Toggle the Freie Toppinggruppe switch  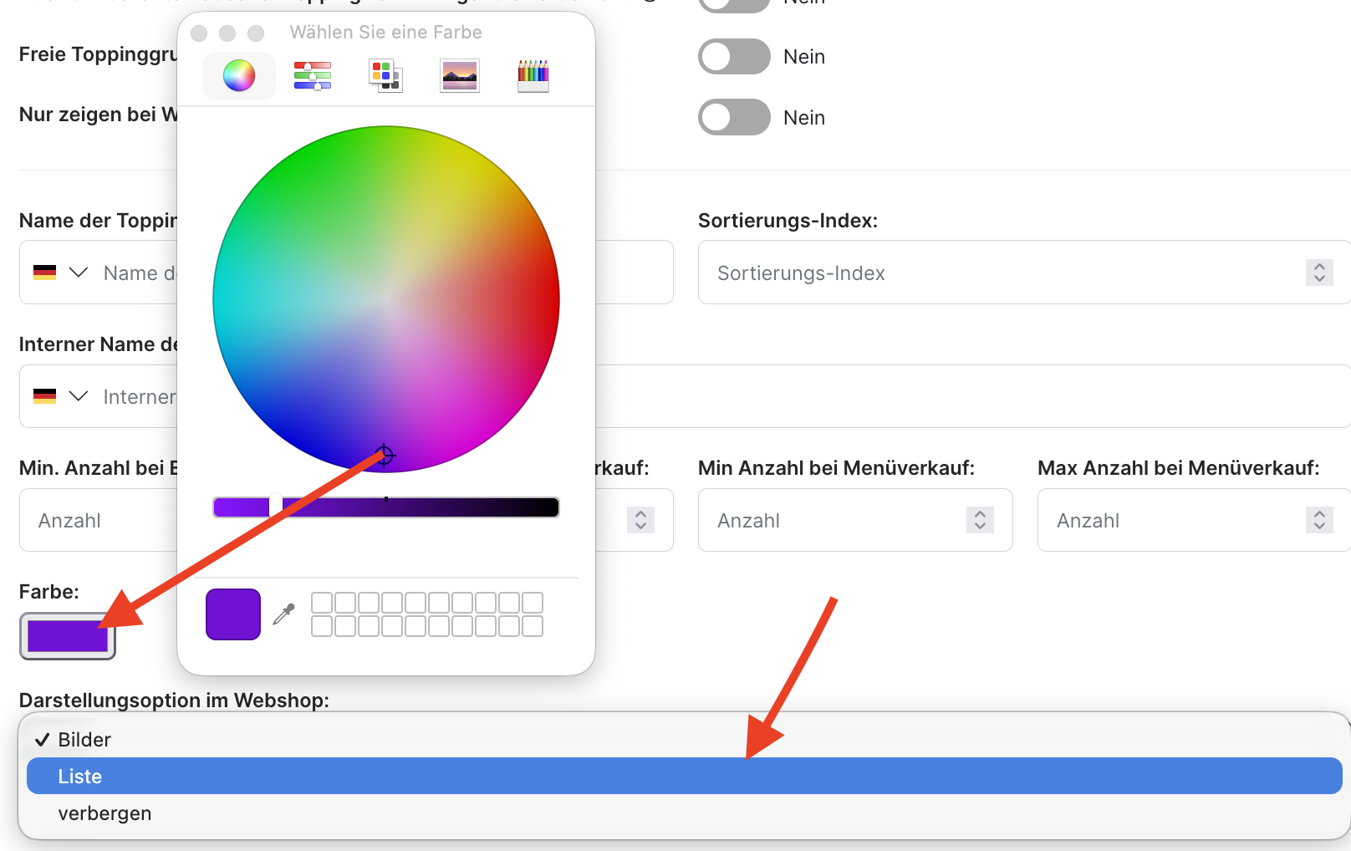[x=733, y=57]
